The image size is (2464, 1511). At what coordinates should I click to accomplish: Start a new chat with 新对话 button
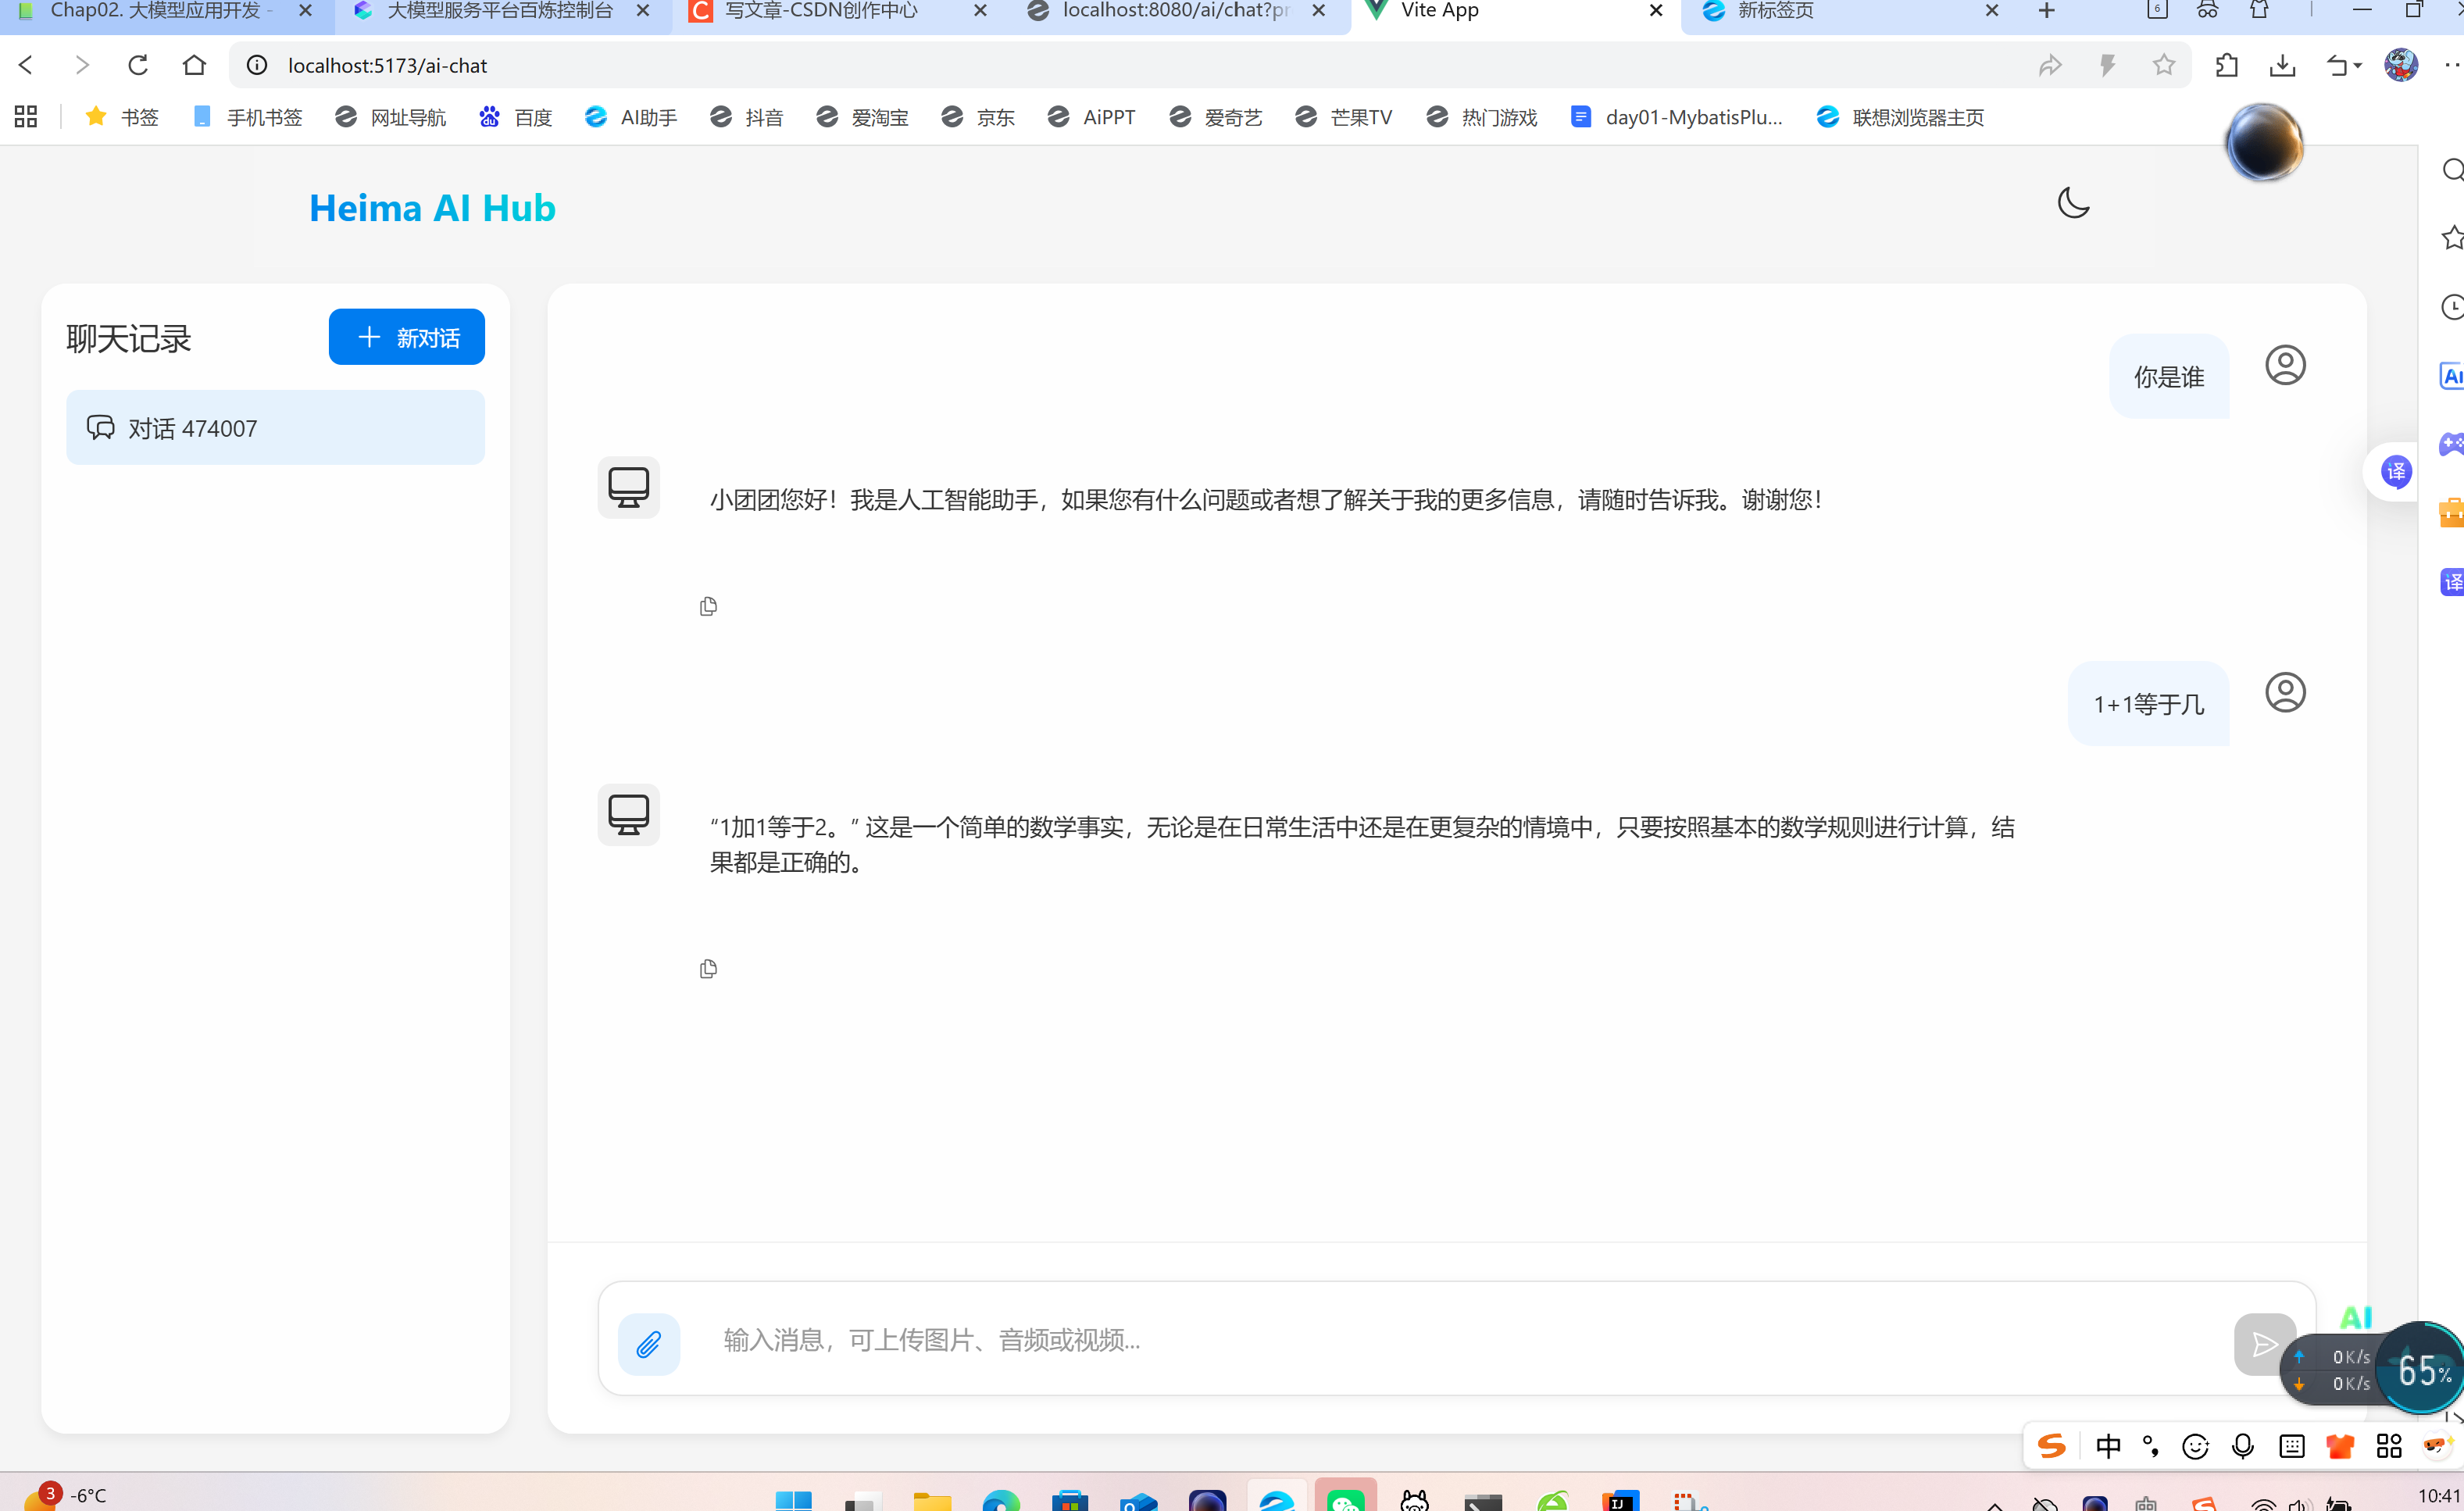point(406,337)
